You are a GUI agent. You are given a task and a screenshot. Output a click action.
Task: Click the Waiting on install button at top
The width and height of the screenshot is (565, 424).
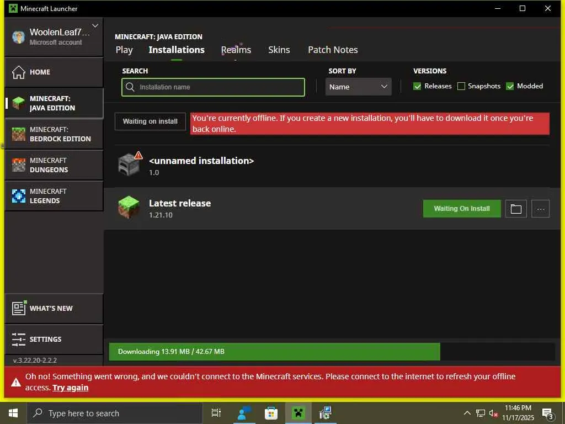click(150, 121)
